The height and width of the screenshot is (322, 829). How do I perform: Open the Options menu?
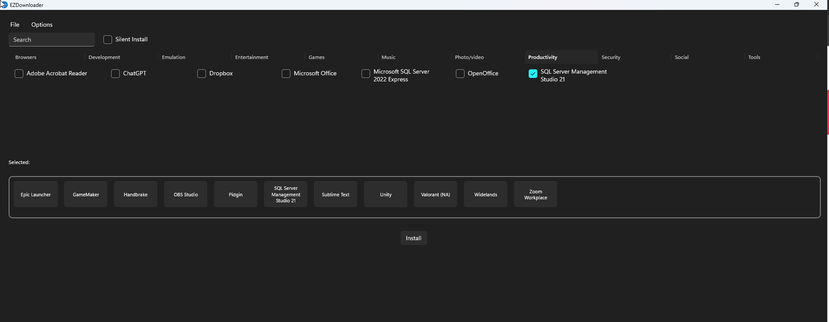pyautogui.click(x=42, y=25)
